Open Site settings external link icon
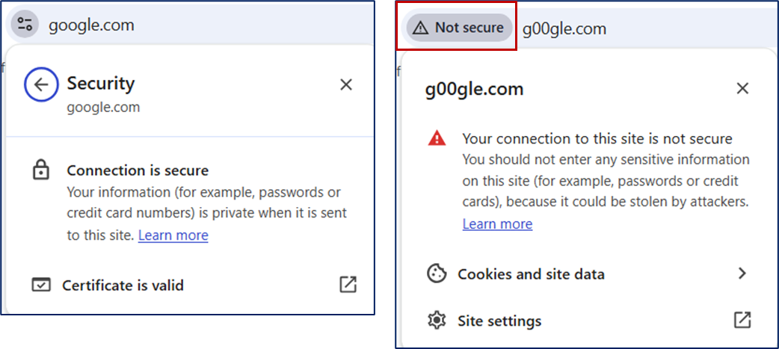779x349 pixels. 742,320
